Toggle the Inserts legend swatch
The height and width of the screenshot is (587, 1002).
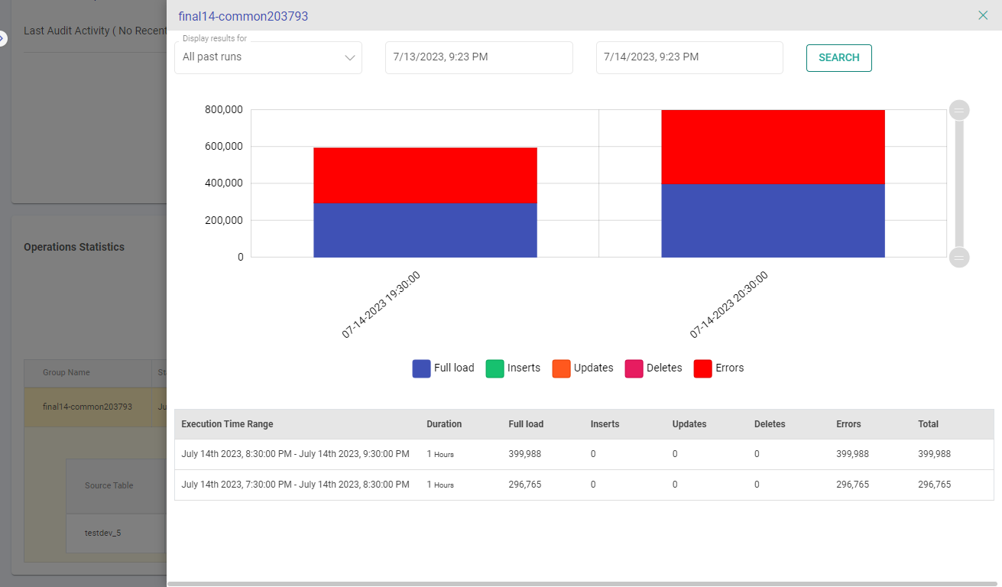tap(495, 368)
